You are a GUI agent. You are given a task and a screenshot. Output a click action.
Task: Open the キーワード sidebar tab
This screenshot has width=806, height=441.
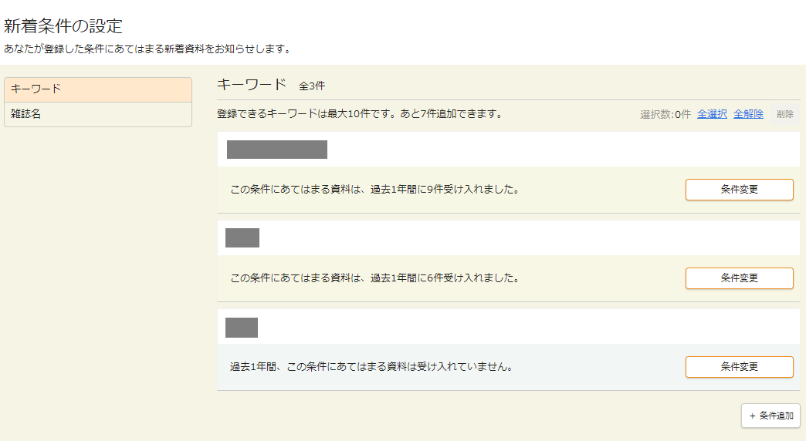[x=98, y=89]
